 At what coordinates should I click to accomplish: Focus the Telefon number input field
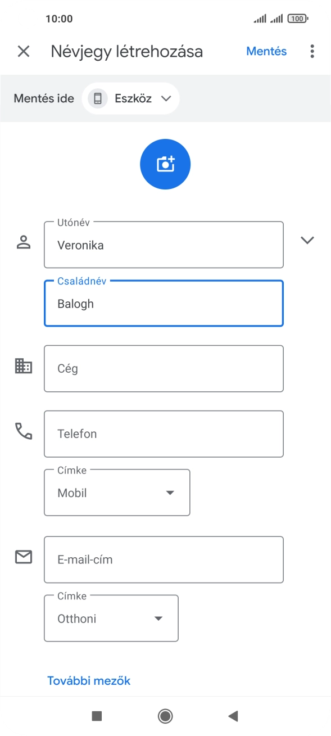point(164,433)
